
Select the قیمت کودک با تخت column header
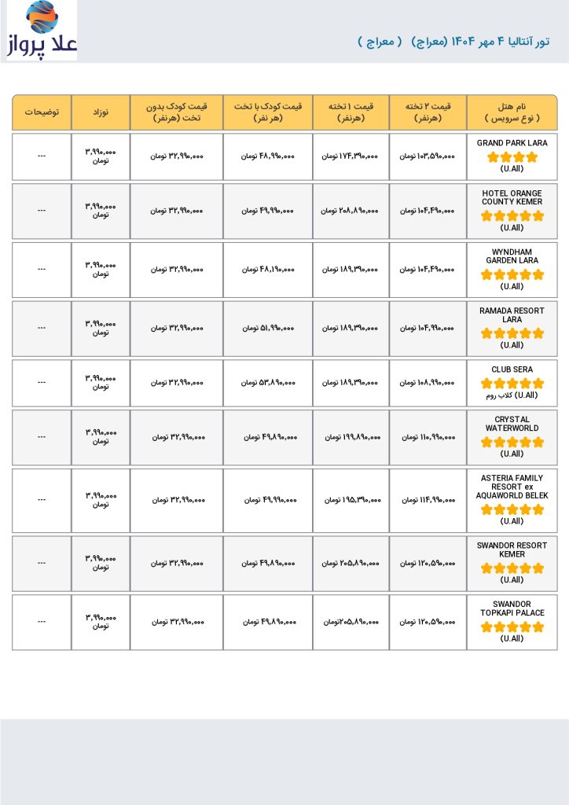click(x=267, y=112)
